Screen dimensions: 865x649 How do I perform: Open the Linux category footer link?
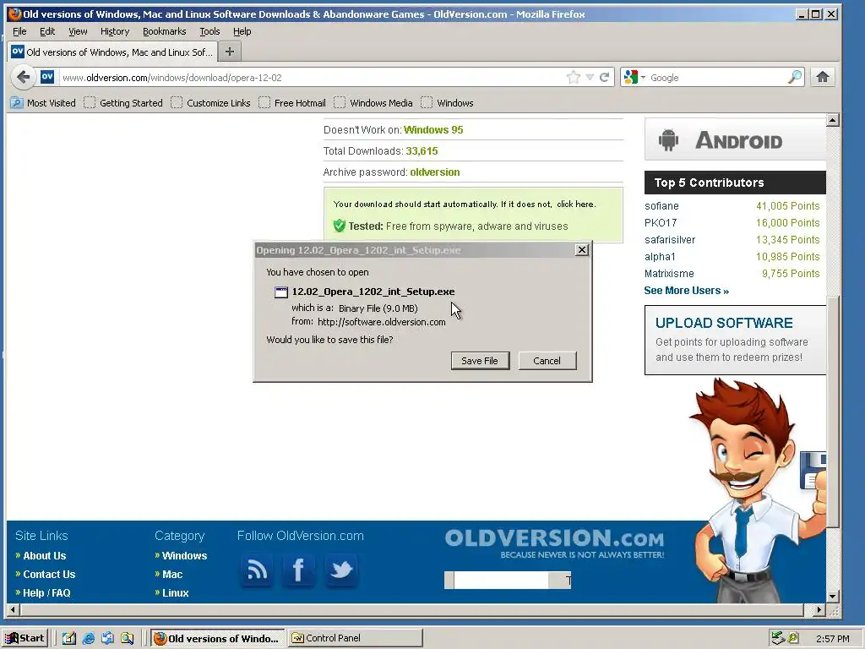coord(176,592)
